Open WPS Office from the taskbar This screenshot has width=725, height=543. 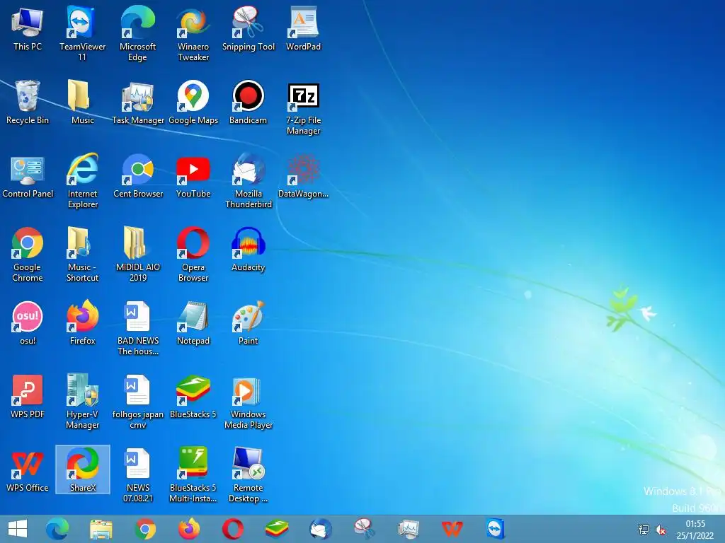452,529
